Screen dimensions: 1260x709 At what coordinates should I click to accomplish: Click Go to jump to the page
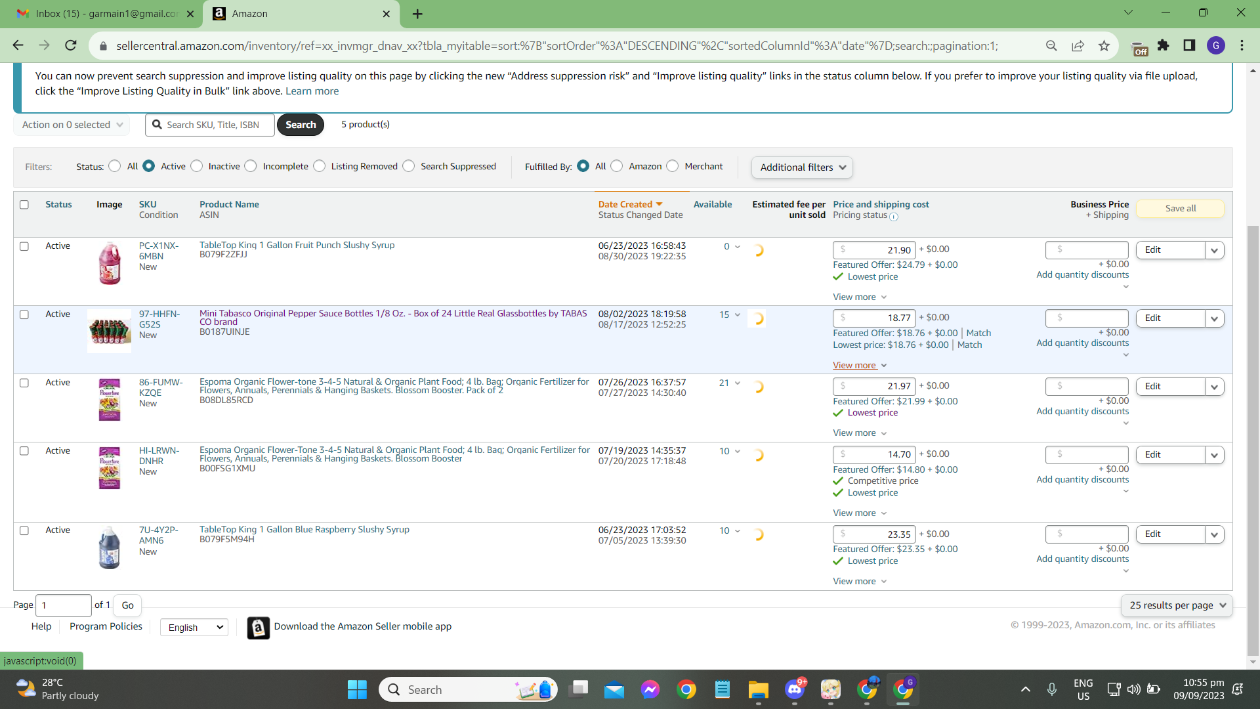[x=127, y=605]
